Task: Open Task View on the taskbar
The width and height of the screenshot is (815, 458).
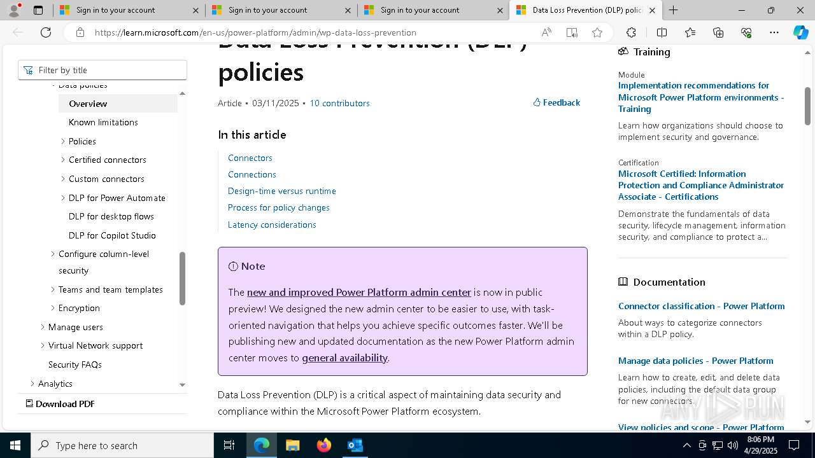Action: 229,445
